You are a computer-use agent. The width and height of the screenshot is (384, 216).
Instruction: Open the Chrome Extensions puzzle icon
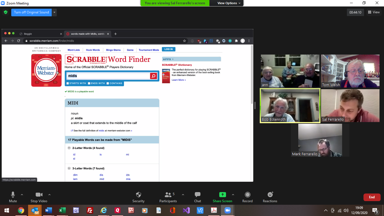tap(236, 41)
